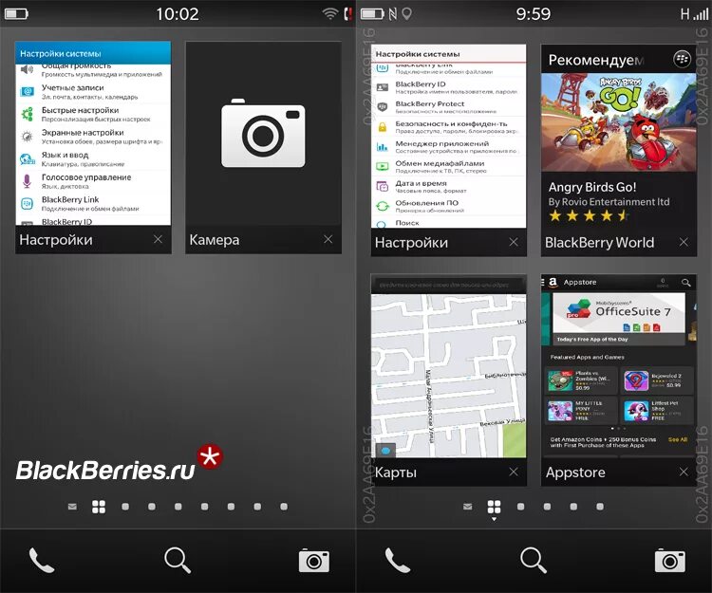
Task: Select the last page dot on left screen
Action: [x=284, y=507]
